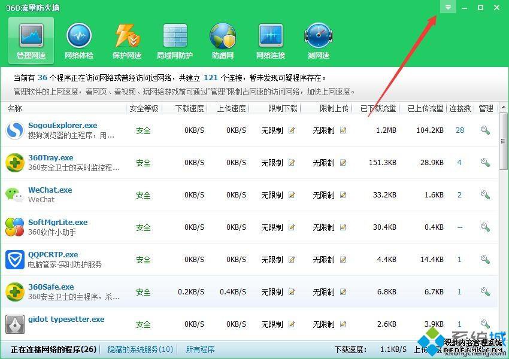Edit upload limit for SoftMgrLite.exe
The width and height of the screenshot is (509, 359).
coord(343,227)
